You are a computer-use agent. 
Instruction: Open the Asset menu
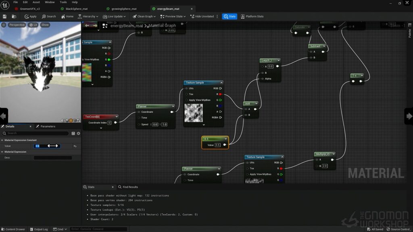[36, 2]
